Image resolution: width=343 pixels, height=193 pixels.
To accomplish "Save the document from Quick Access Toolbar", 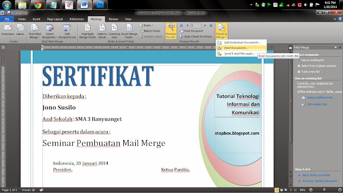I will click(x=9, y=13).
